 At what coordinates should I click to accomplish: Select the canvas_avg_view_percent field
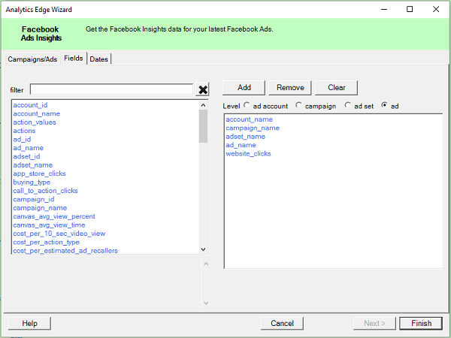(x=54, y=216)
